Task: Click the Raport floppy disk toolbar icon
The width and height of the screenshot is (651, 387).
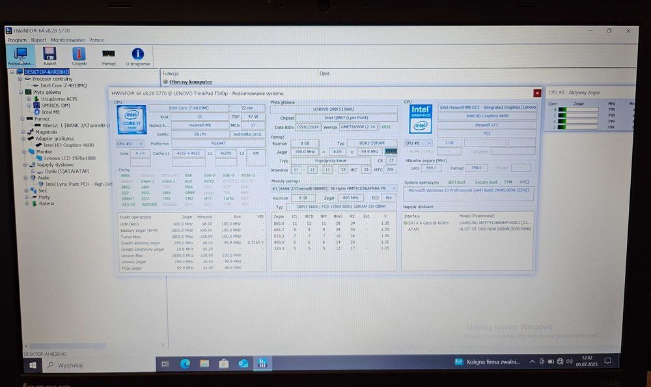Action: [x=50, y=55]
